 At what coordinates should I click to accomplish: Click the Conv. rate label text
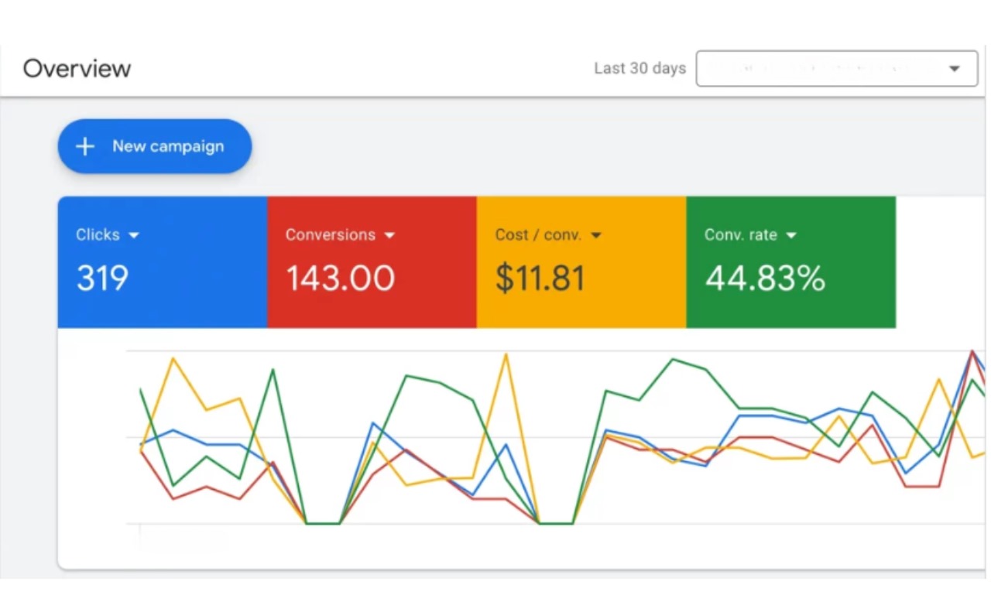coord(740,234)
